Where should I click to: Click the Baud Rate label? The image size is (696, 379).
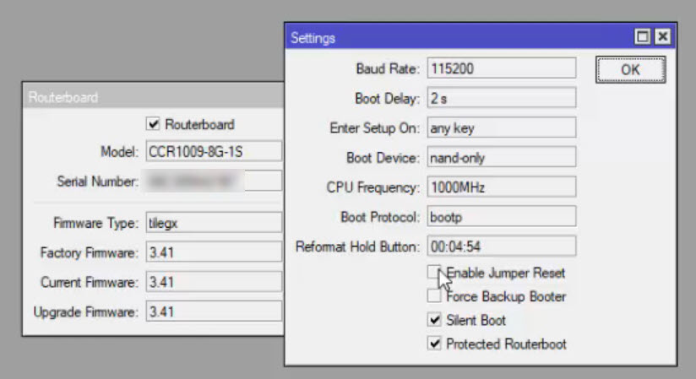pos(388,68)
